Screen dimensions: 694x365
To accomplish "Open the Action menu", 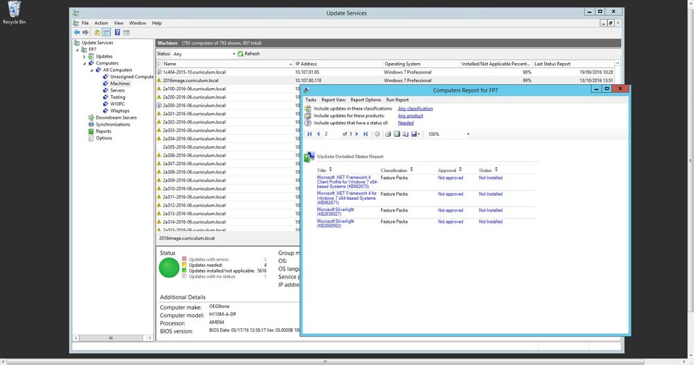I will click(101, 23).
